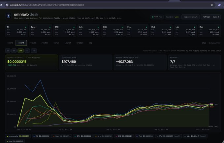Screen dimensions: 224x143
Task: Click the Base label at chart edge
Action: (x=212, y=107)
